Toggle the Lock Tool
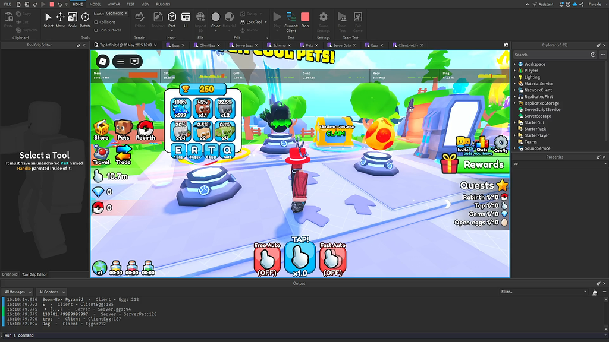This screenshot has height=342, width=609. click(252, 22)
